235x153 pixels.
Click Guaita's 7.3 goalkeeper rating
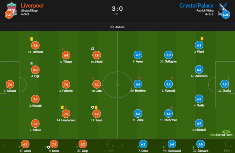click(x=225, y=84)
